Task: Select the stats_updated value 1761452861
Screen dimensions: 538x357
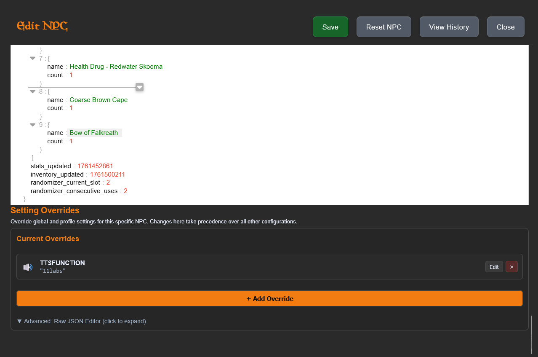Action: point(95,166)
